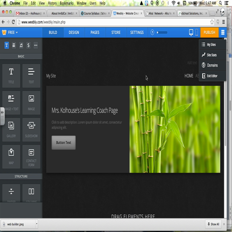Open the Store tab
This screenshot has width=232, height=232.
click(x=116, y=32)
